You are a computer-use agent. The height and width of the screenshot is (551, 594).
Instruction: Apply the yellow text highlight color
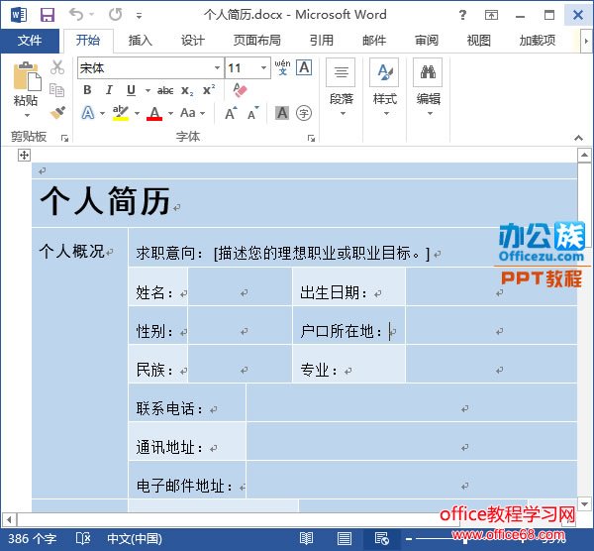[x=121, y=113]
